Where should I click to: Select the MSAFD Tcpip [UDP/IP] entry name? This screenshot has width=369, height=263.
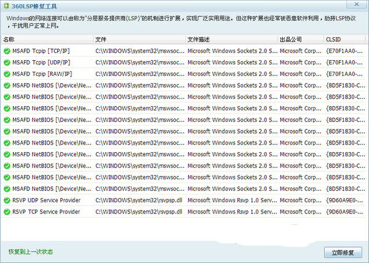click(41, 63)
